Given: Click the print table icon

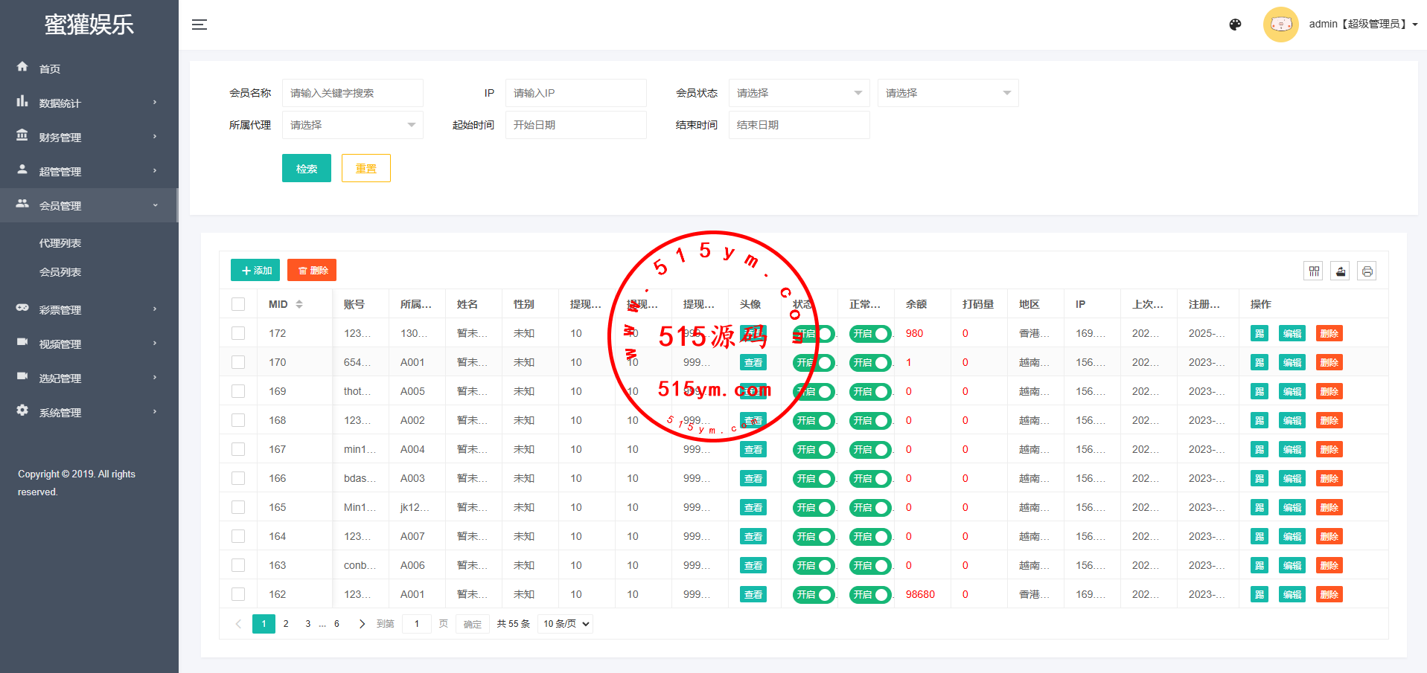Looking at the screenshot, I should 1367,271.
